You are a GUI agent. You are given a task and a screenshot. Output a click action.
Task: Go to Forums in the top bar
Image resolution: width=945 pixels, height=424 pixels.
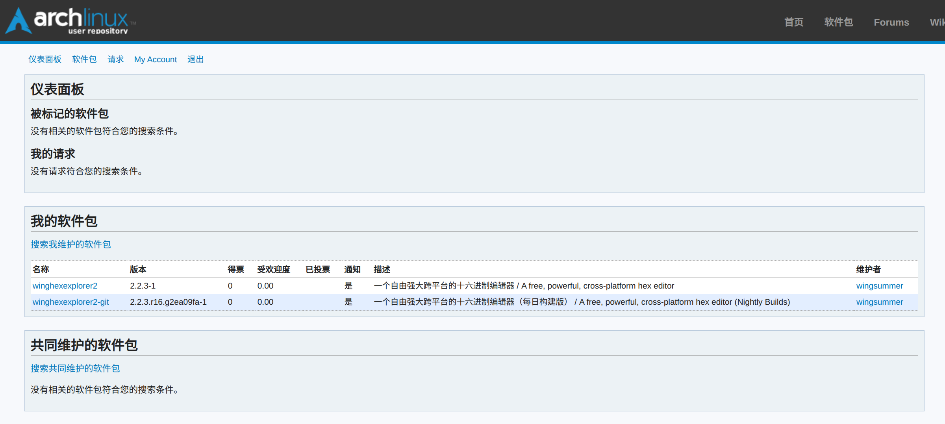[891, 22]
